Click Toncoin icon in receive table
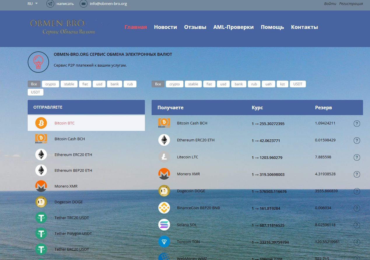Viewport: 370px width, 260px height. click(x=164, y=242)
